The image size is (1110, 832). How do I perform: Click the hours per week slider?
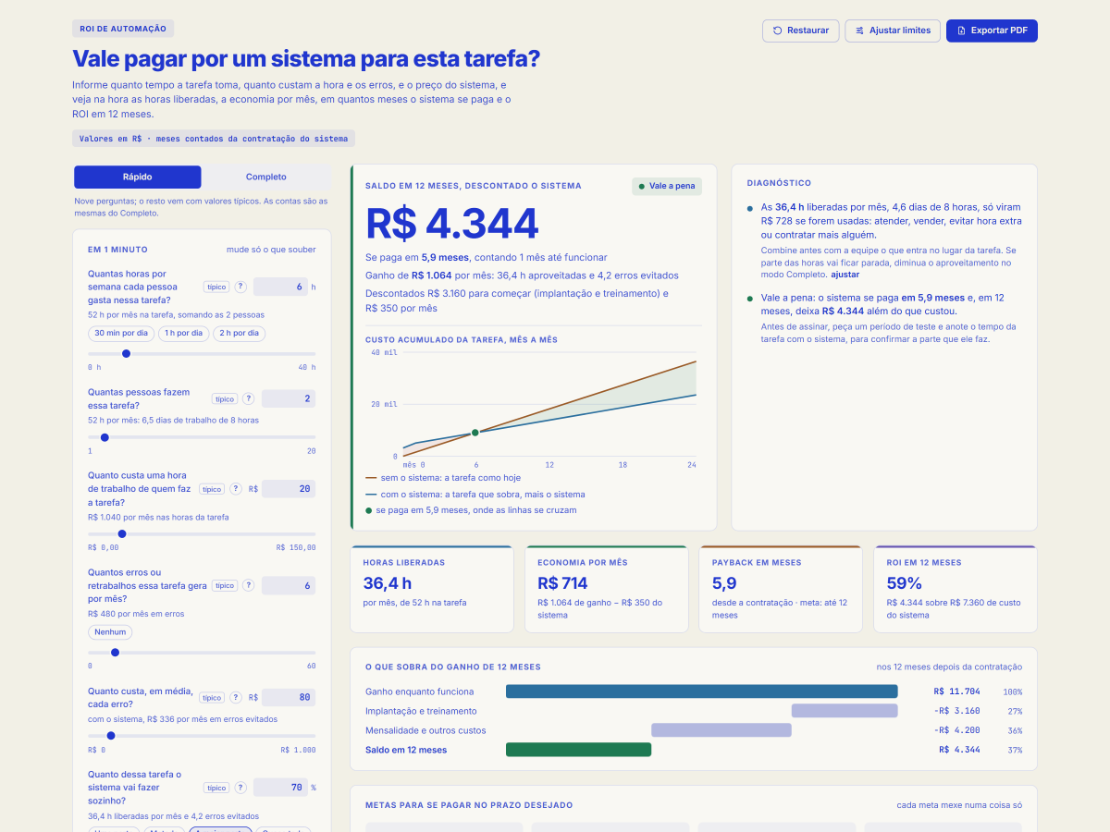coord(202,353)
